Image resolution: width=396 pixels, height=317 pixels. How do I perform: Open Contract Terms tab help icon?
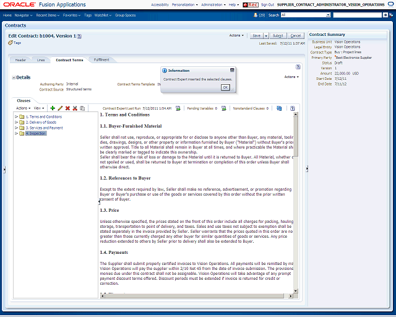click(x=298, y=67)
